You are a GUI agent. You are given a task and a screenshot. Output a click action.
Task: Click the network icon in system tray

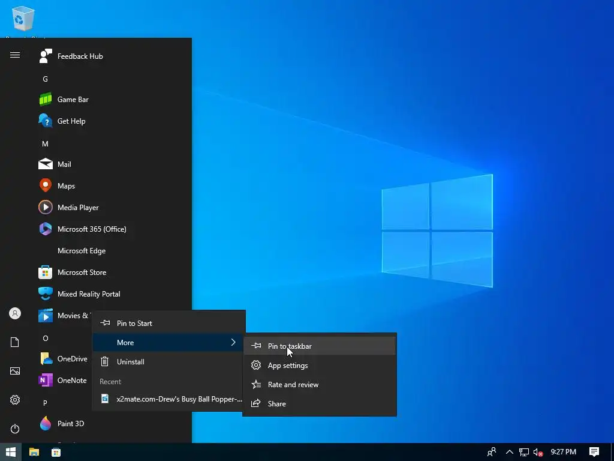524,452
